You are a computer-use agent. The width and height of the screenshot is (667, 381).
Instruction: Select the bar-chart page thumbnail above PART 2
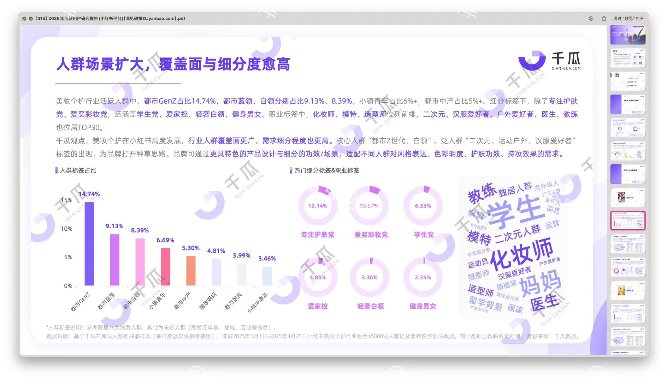pyautogui.click(x=628, y=151)
